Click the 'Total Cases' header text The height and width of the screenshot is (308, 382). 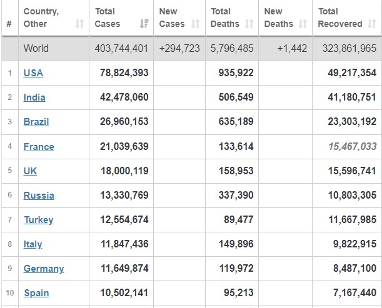[x=108, y=17]
